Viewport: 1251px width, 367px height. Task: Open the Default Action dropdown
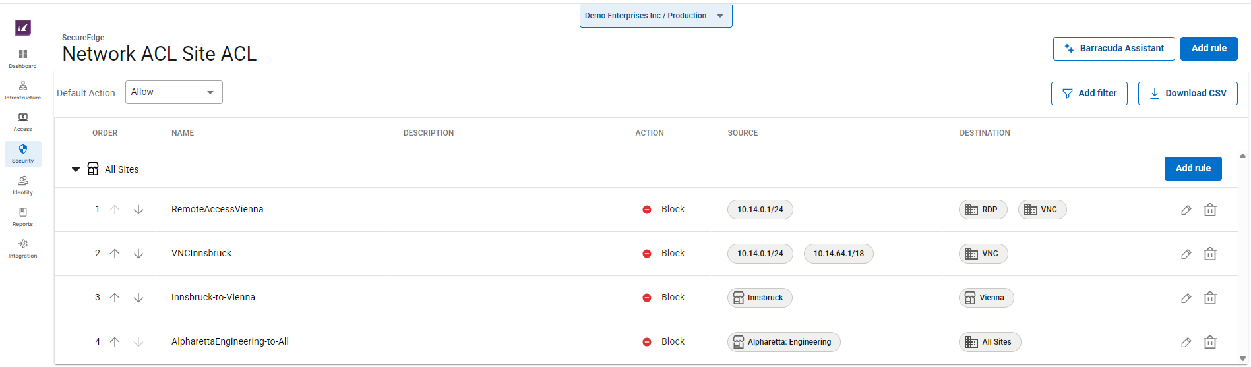tap(173, 92)
